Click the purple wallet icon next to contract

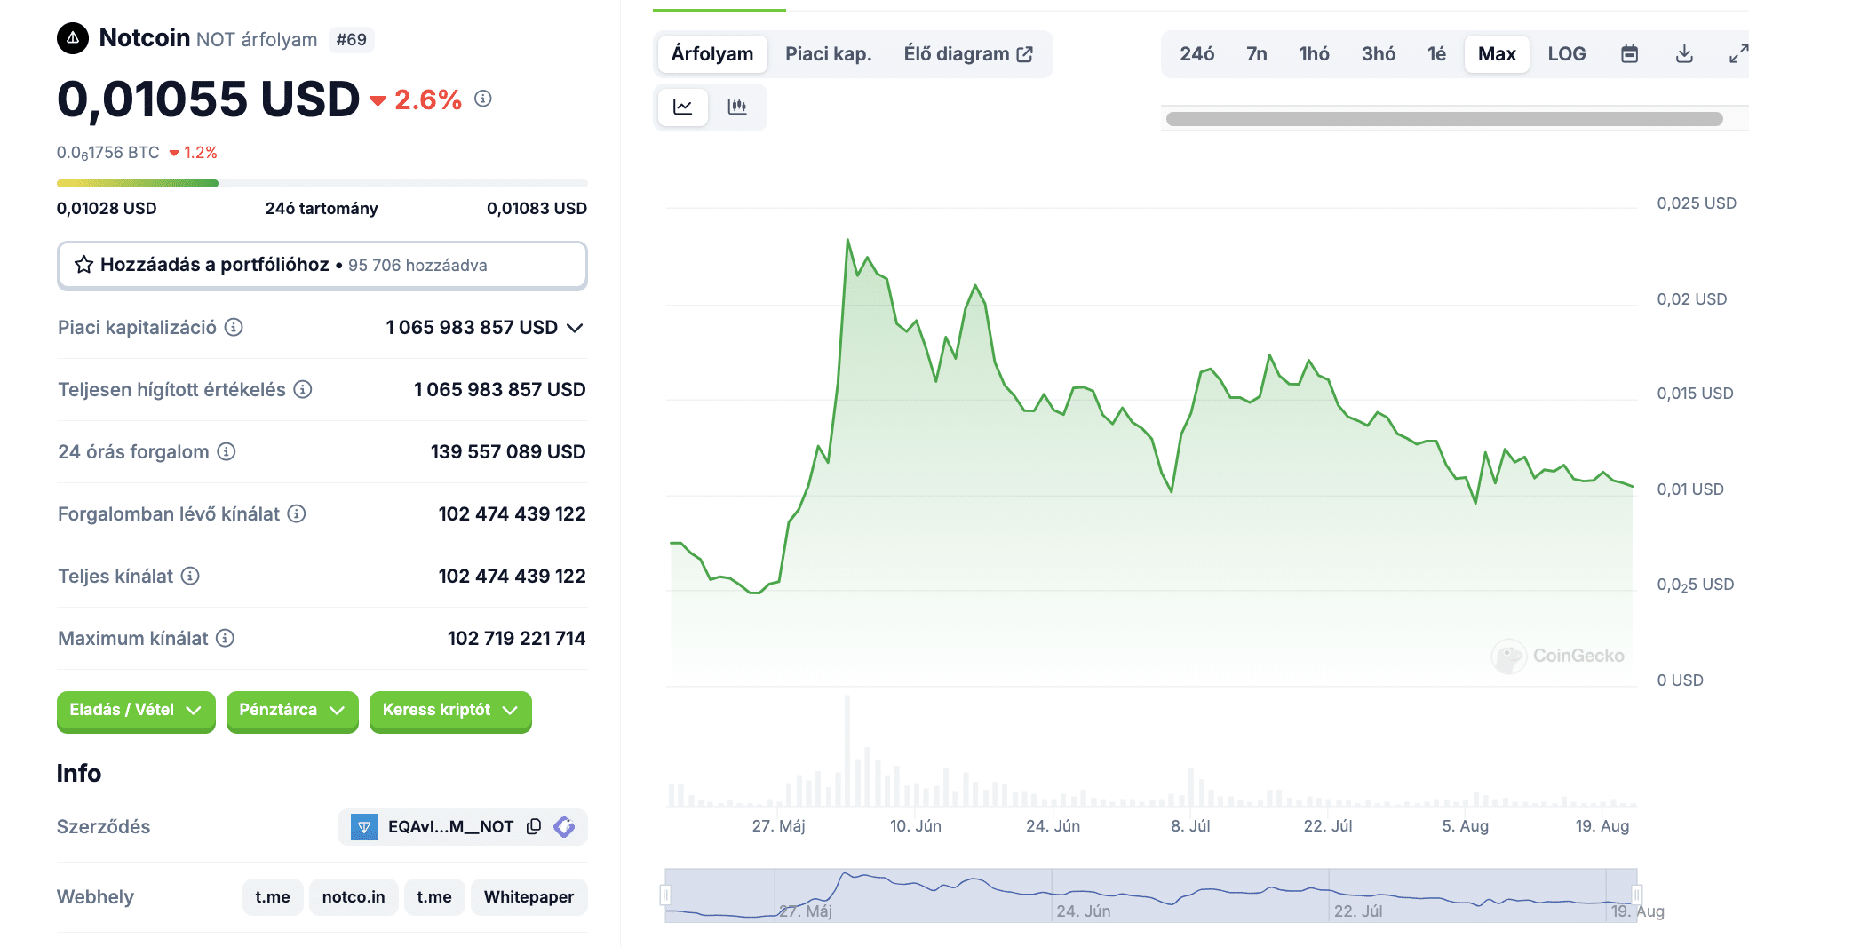(x=564, y=827)
